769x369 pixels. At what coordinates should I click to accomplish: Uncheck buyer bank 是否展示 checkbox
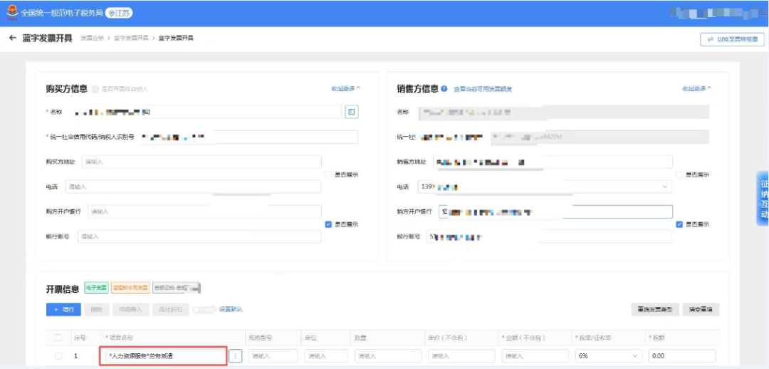click(x=328, y=224)
